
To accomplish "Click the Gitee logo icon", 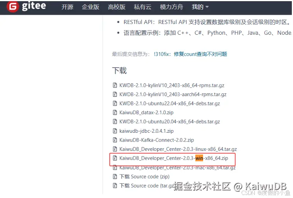I will pos(13,7).
